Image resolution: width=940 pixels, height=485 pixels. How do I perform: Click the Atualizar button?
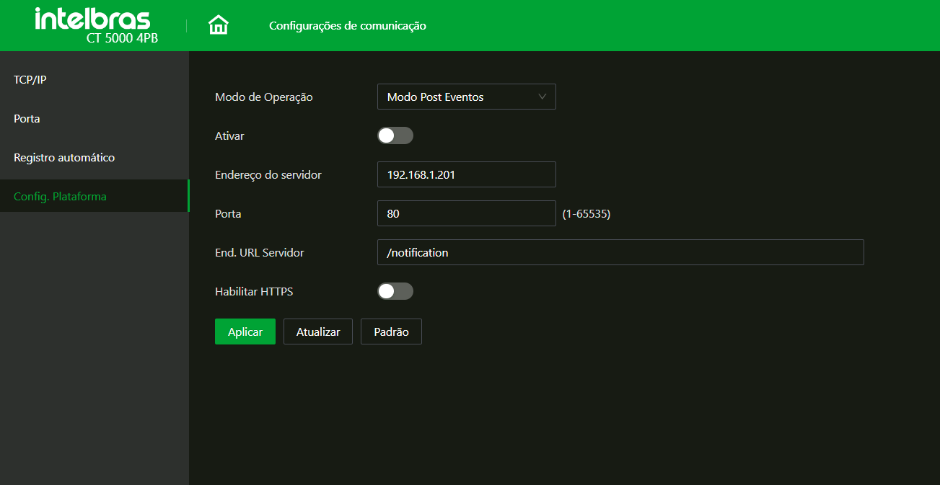[317, 332]
